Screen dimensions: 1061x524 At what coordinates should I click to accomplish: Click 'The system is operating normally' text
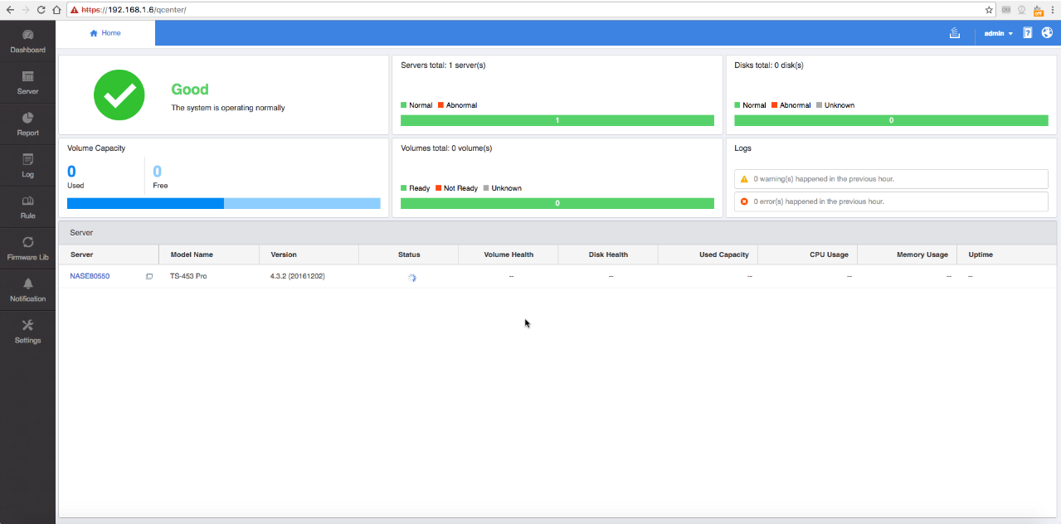[228, 108]
